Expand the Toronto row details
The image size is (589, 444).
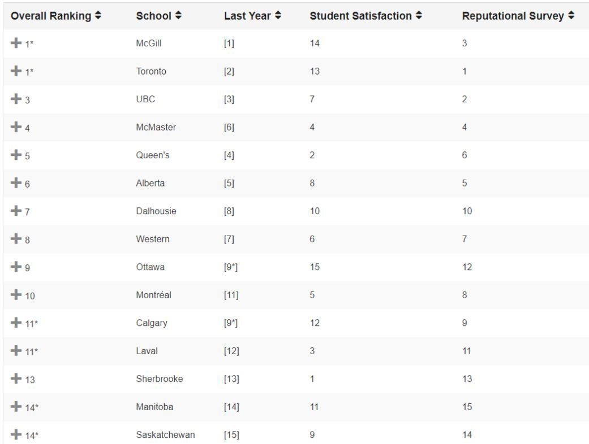tap(16, 71)
